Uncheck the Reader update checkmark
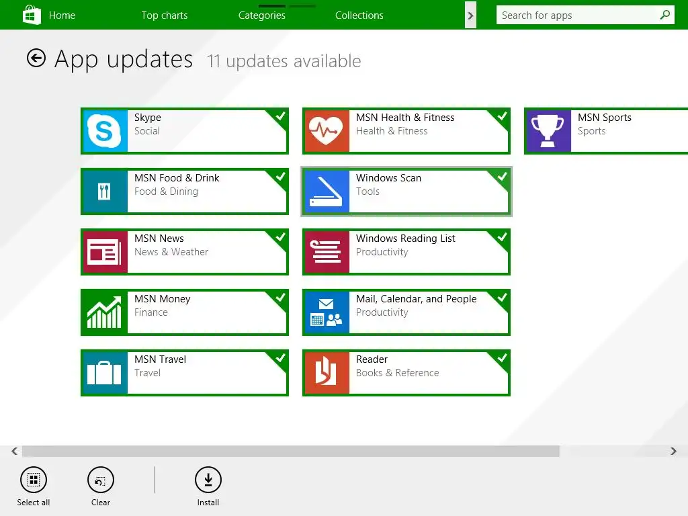688x516 pixels. pos(502,358)
